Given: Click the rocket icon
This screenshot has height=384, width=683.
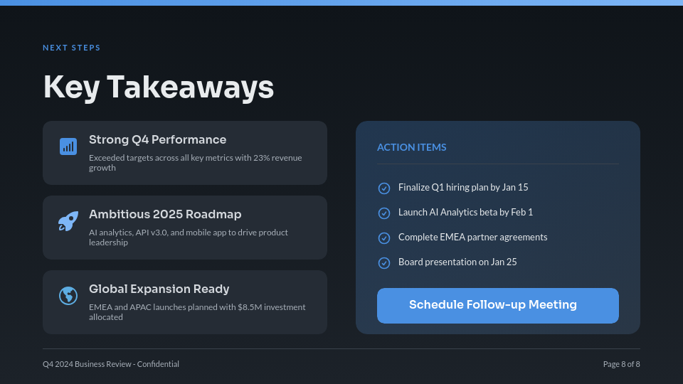Looking at the screenshot, I should (68, 221).
